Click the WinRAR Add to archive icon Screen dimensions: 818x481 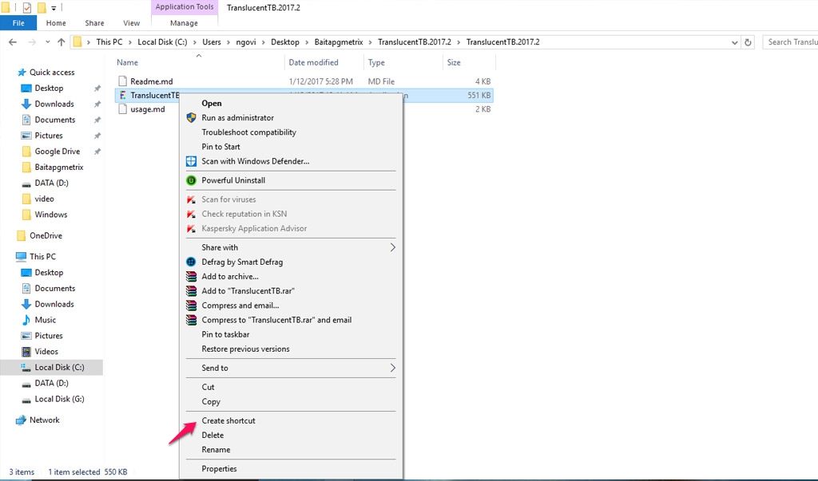click(191, 277)
